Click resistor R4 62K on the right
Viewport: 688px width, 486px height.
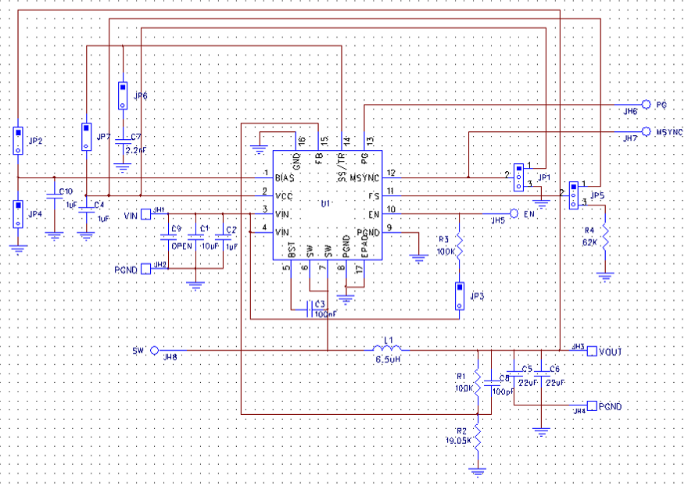tap(604, 238)
